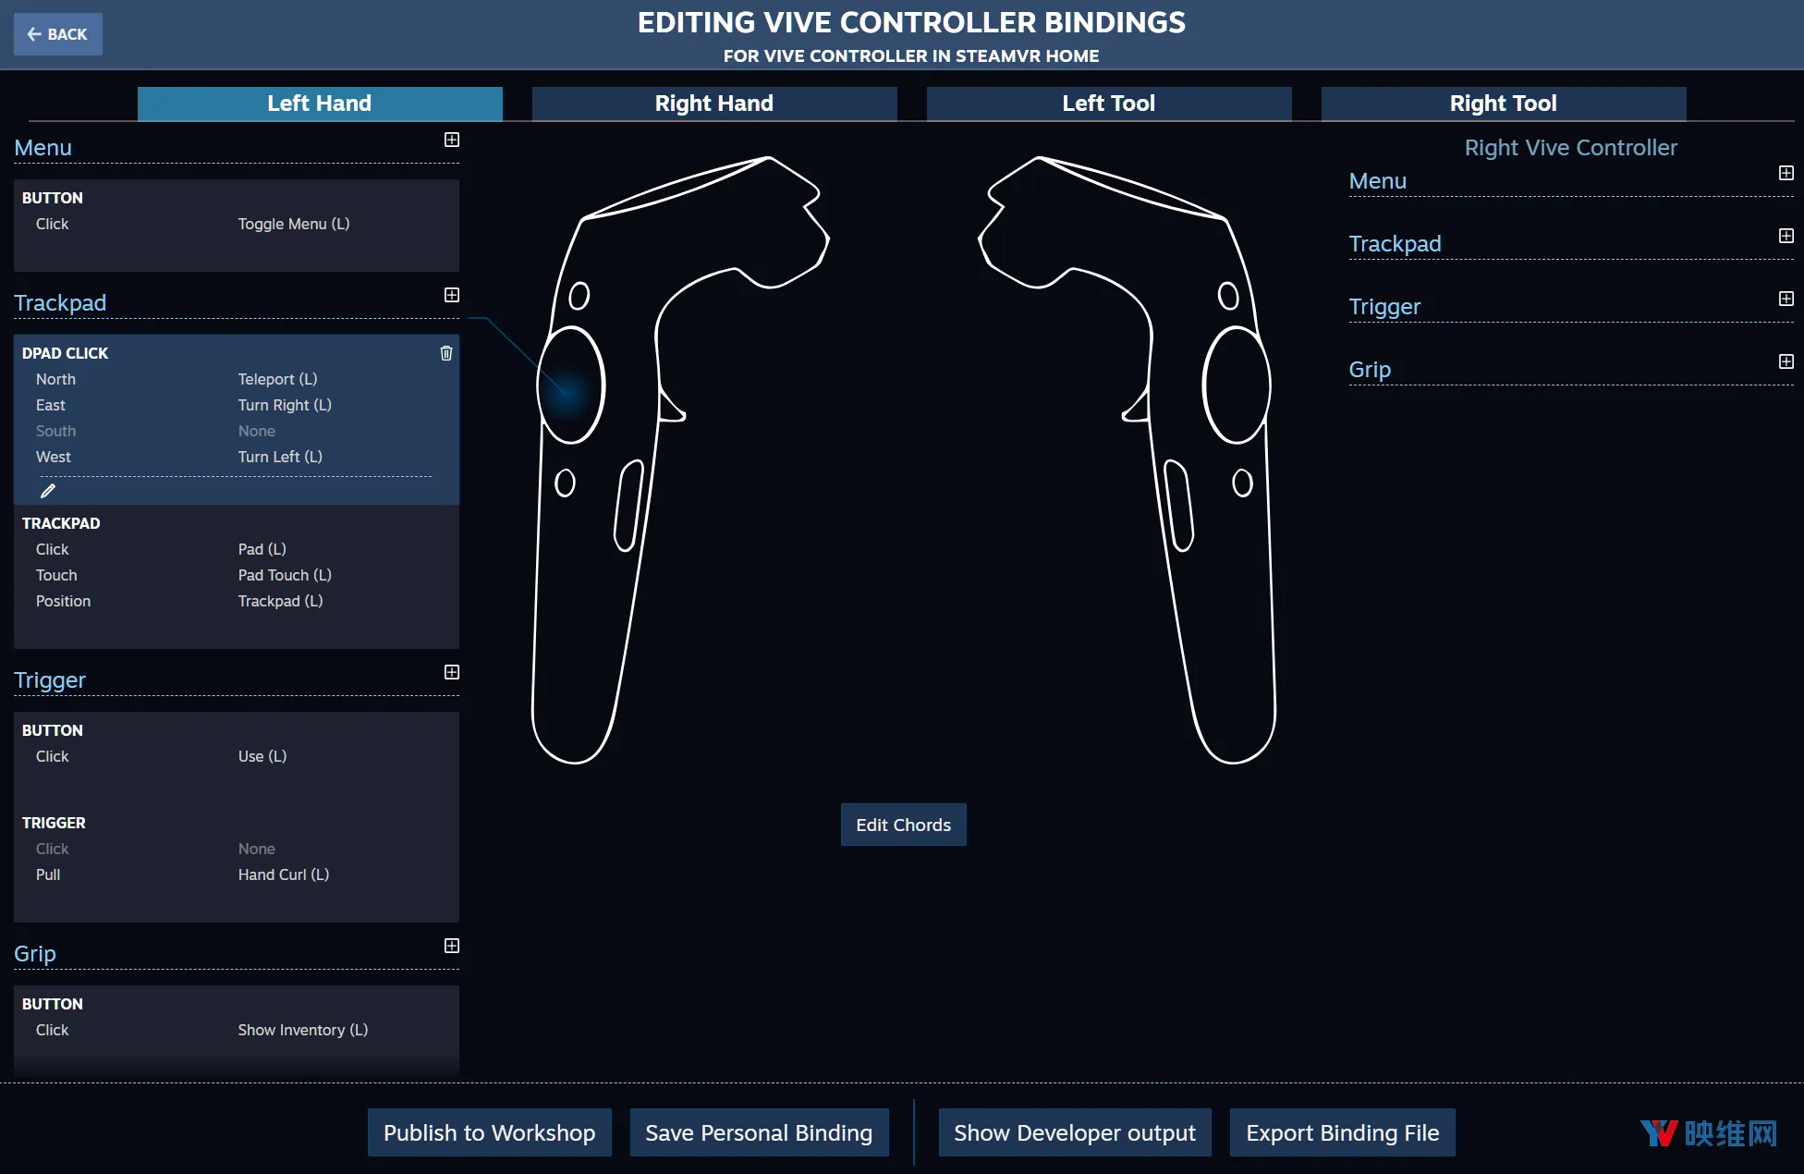
Task: Add a binding to left Menu section
Action: [x=452, y=140]
